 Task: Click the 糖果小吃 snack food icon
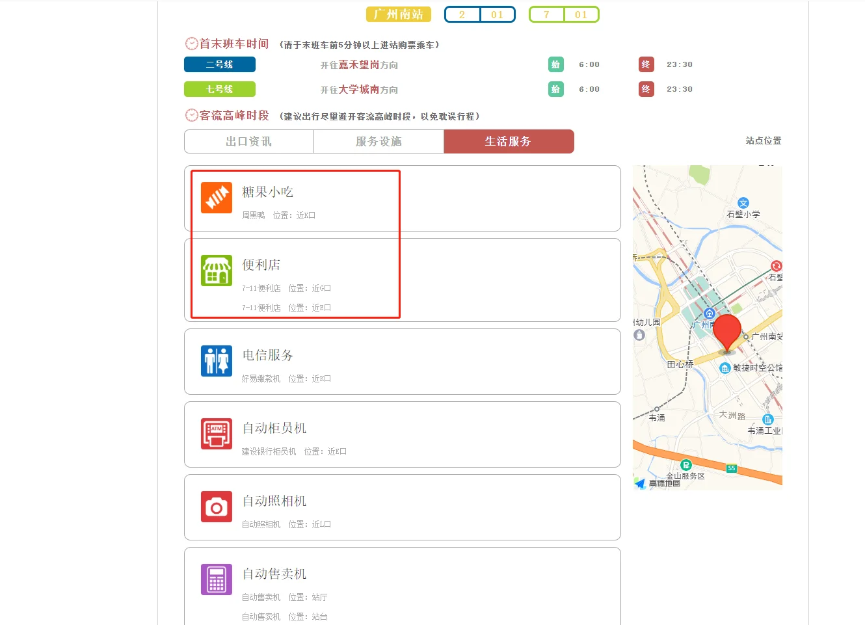[216, 197]
